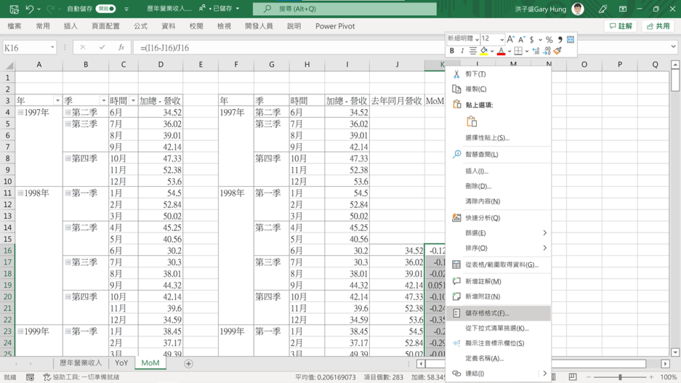The image size is (681, 383).
Task: Click the pen drawing icon in title bar
Action: pos(603,9)
